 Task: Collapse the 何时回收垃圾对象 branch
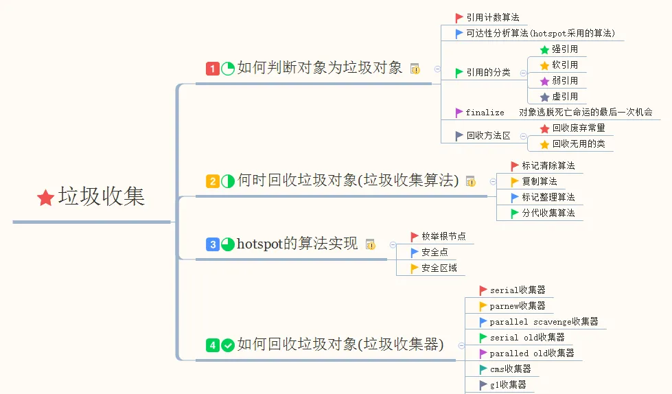pyautogui.click(x=493, y=182)
